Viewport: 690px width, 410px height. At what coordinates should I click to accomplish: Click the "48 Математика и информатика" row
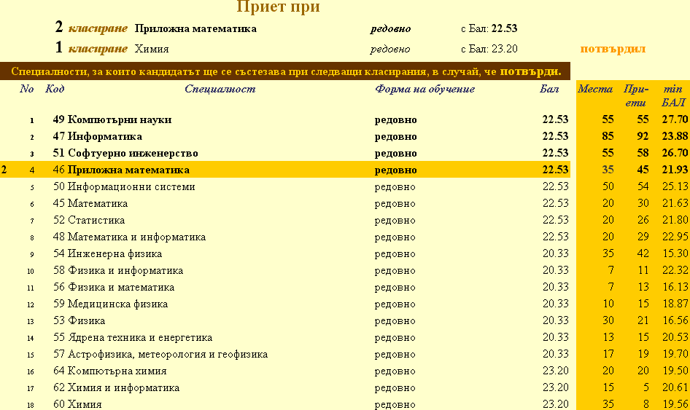129,237
